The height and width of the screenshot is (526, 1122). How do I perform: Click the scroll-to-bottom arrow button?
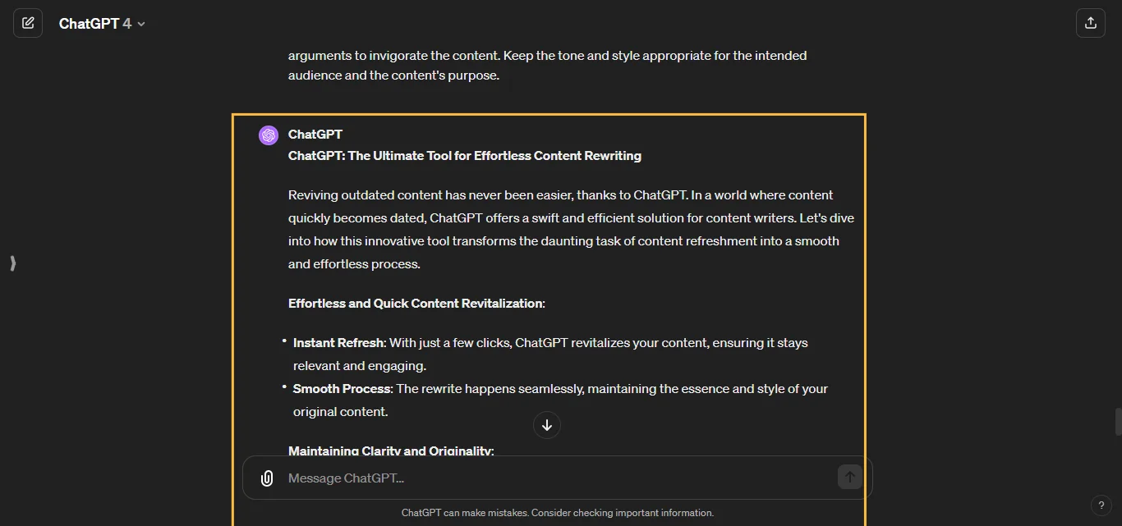(x=546, y=425)
